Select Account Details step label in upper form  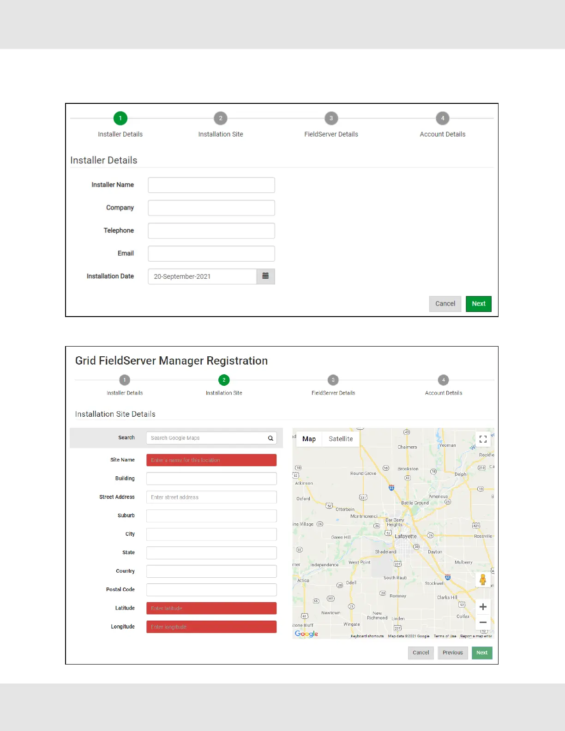[443, 134]
